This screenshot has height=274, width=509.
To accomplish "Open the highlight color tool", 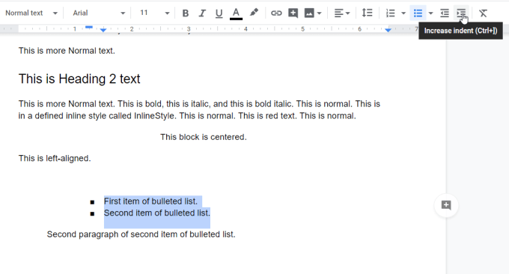I will click(254, 13).
